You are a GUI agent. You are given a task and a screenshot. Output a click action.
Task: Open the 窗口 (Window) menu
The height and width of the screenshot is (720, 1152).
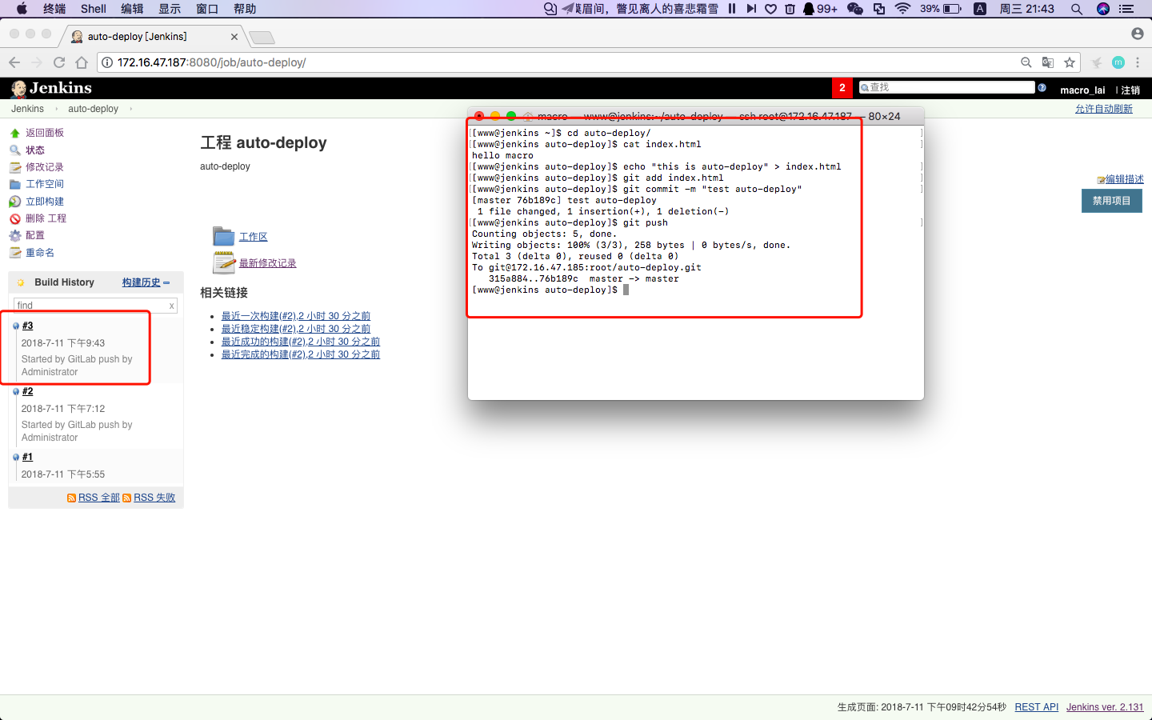click(x=207, y=9)
